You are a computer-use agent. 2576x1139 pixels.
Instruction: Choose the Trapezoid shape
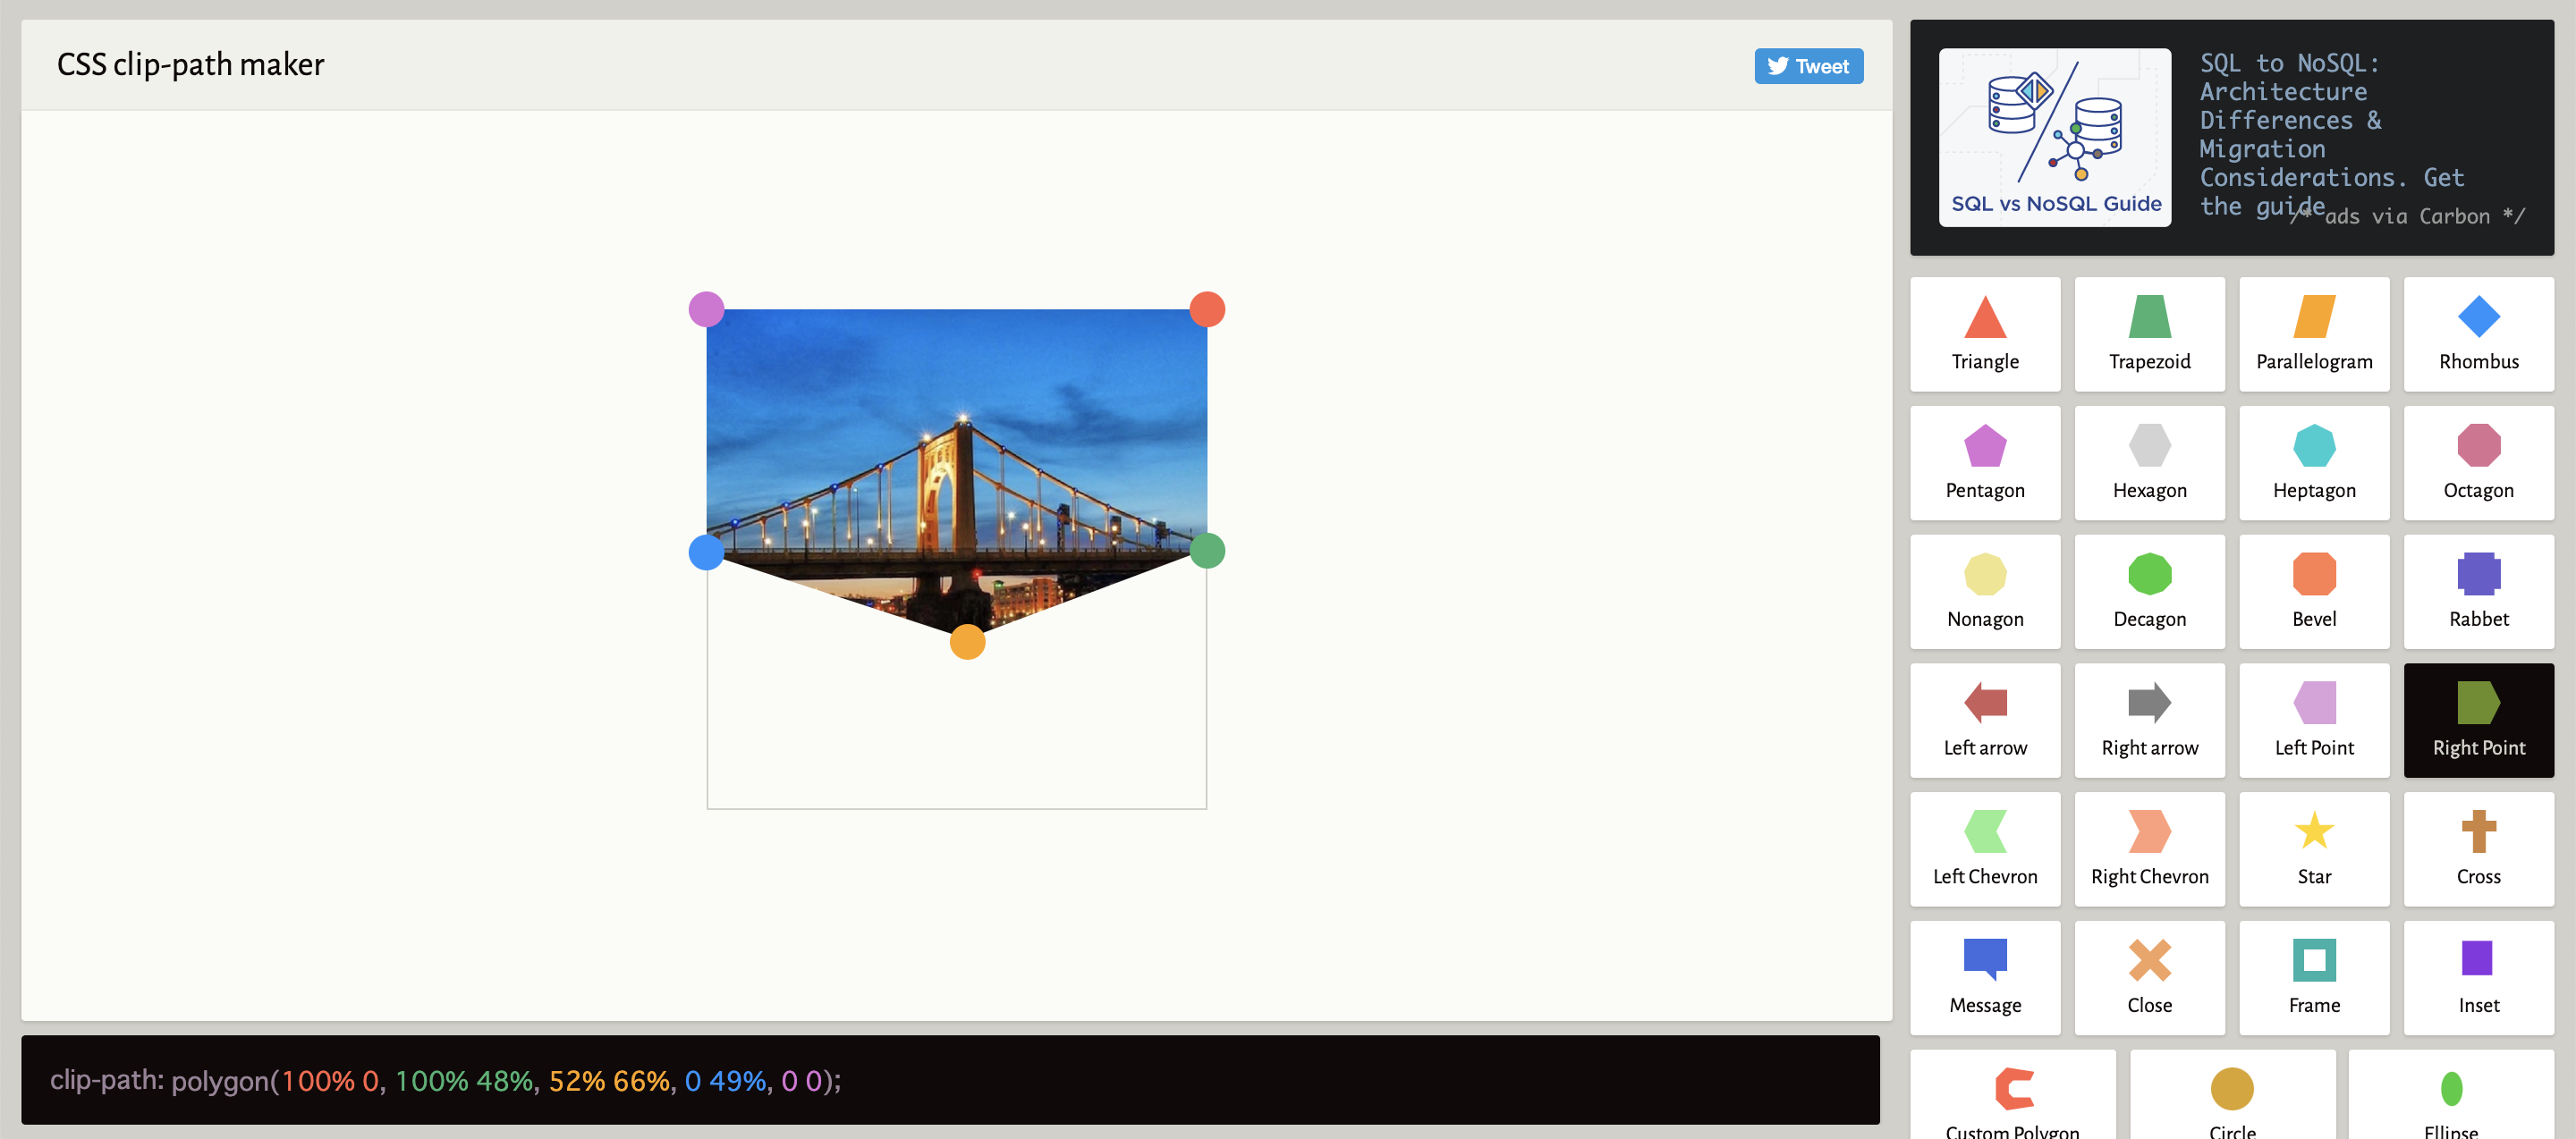[x=2149, y=334]
